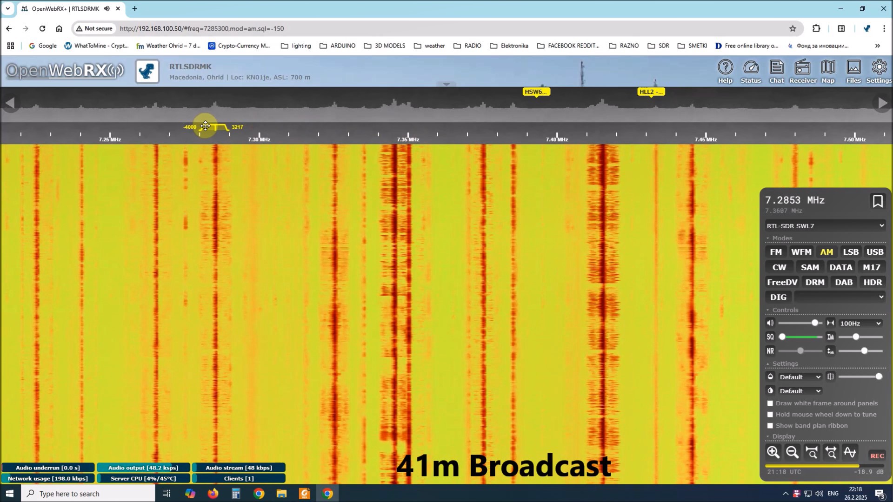Image resolution: width=893 pixels, height=502 pixels.
Task: Open Firefox from the Windows taskbar
Action: tap(213, 494)
